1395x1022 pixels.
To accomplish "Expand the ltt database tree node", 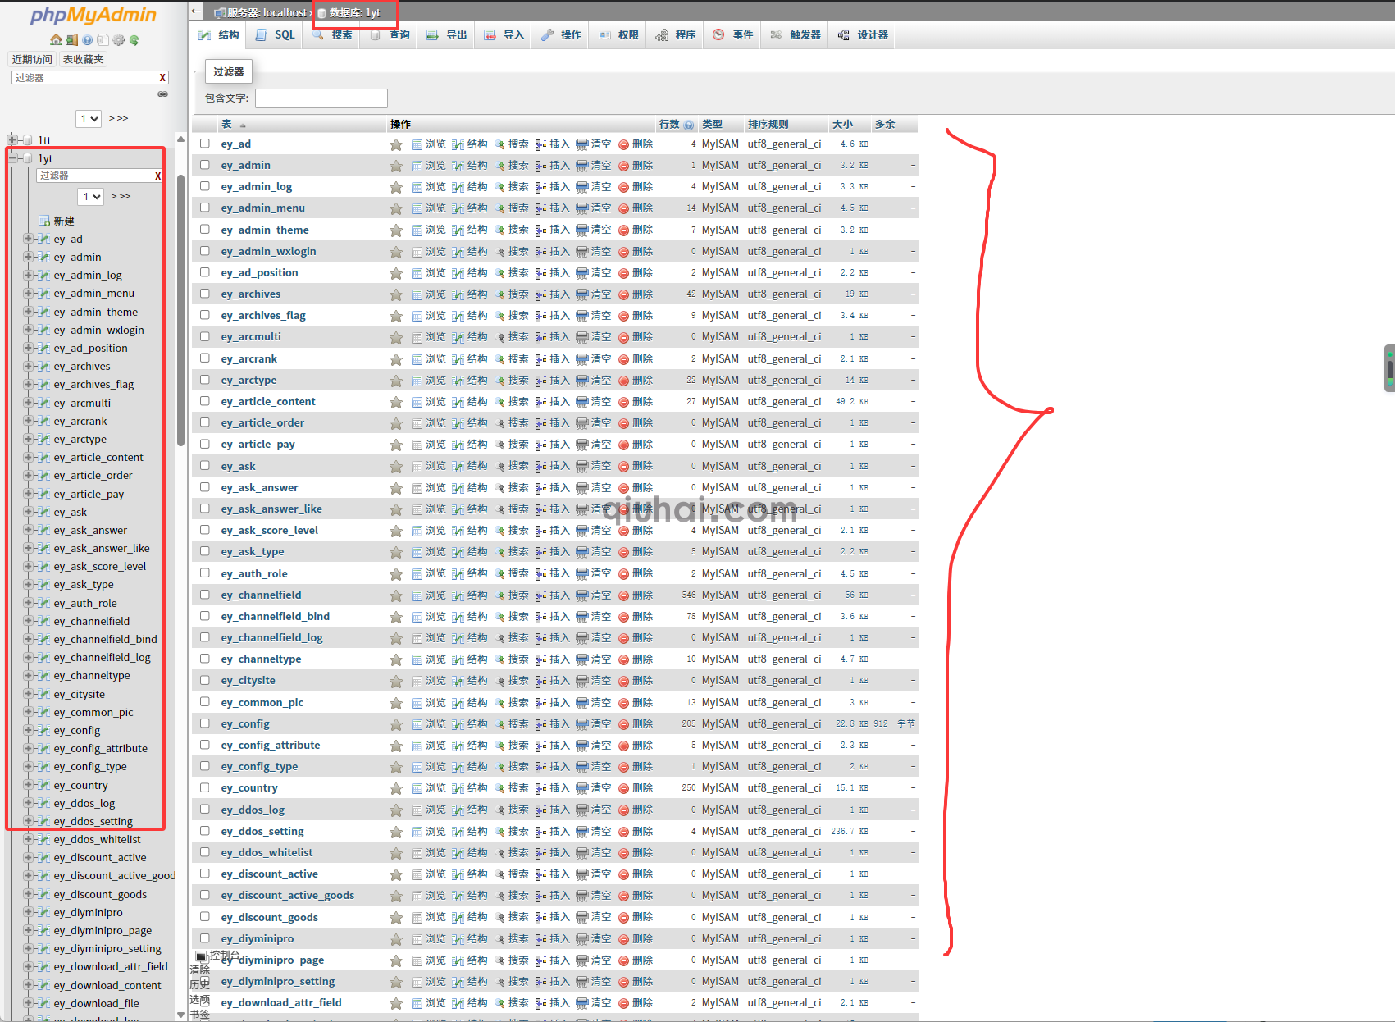I will click(x=12, y=140).
